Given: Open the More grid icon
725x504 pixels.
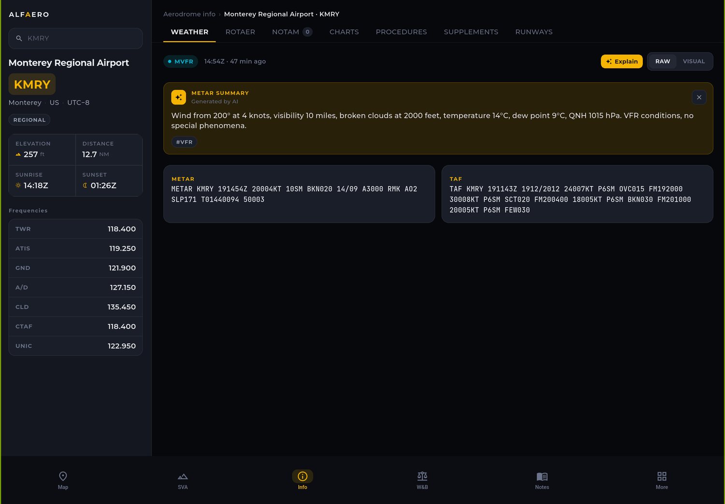Looking at the screenshot, I should point(662,476).
